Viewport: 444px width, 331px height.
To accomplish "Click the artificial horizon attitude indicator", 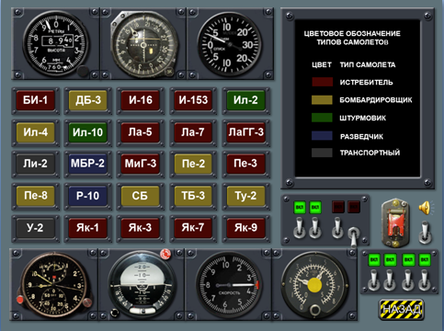I will click(142, 285).
